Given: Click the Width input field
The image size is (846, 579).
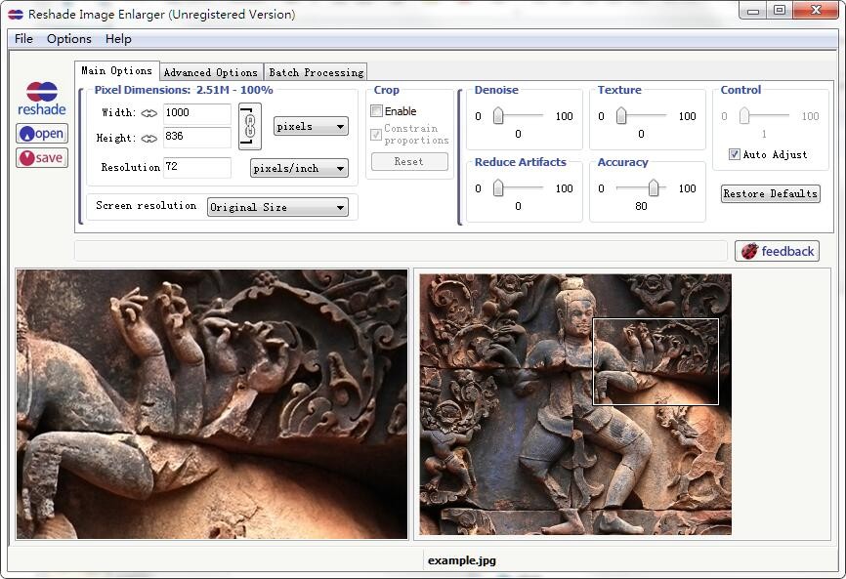Looking at the screenshot, I should pos(196,113).
